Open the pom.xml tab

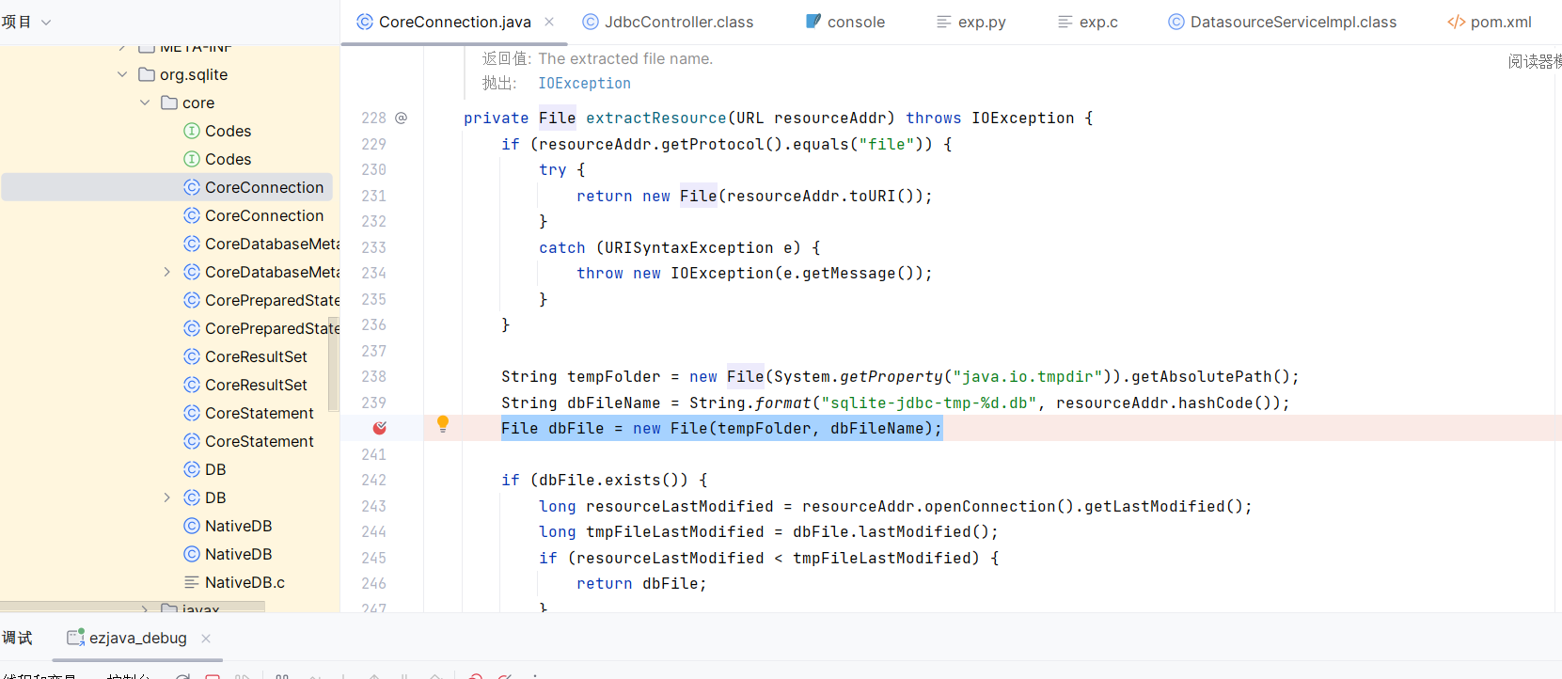[1490, 22]
